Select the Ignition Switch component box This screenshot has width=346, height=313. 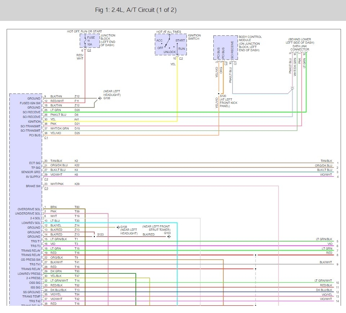click(x=171, y=44)
